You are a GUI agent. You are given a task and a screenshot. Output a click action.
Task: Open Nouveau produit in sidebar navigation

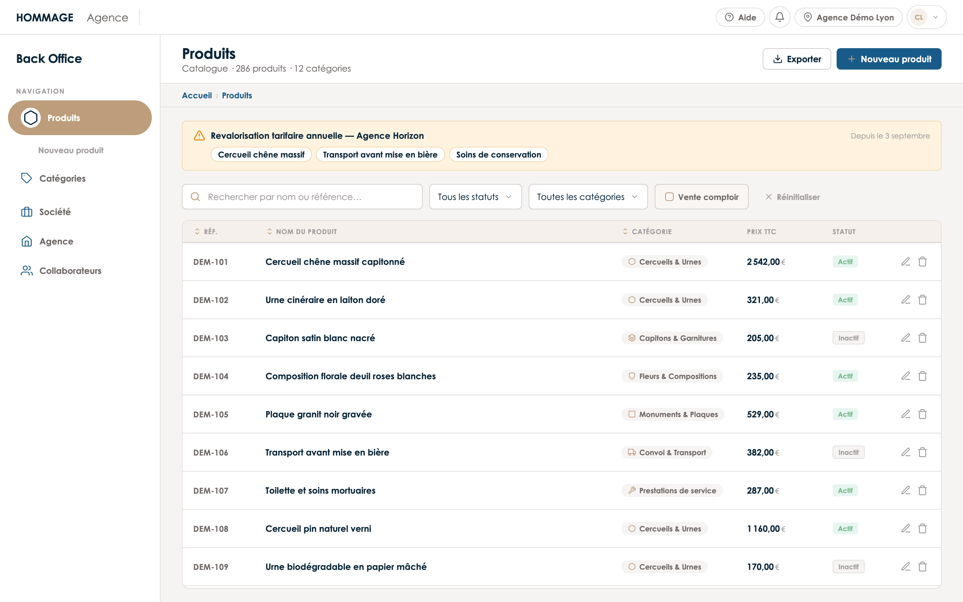tap(71, 150)
